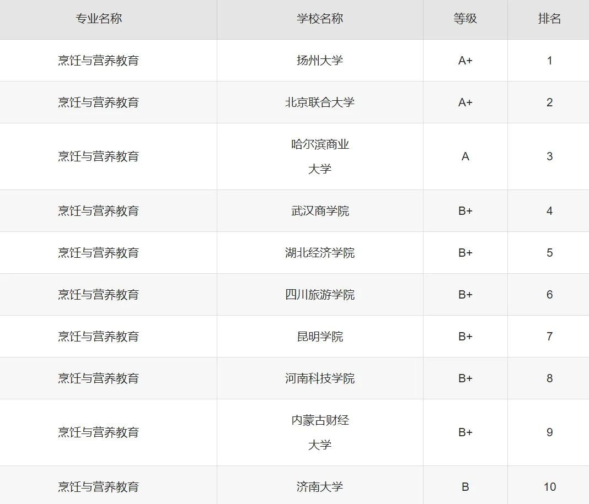Select the 烹饪与营养教育 cell in 昆明学院 row
589x504 pixels.
coord(99,337)
